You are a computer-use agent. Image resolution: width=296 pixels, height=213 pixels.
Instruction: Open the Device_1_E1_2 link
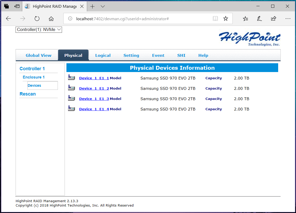tap(94, 88)
